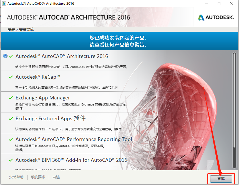Click ReCap description '在一个功能强大的准备环境中'
The width and height of the screenshot is (239, 185).
(x=67, y=88)
